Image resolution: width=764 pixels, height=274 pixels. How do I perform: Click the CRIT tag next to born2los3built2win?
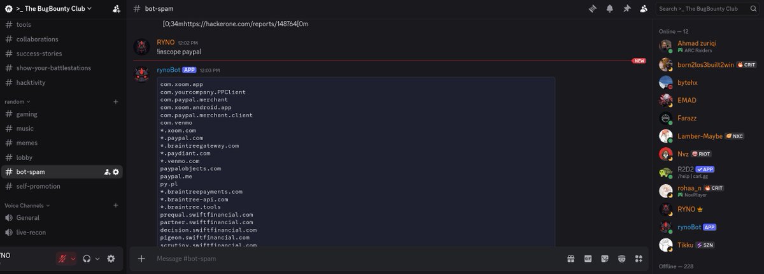click(x=747, y=64)
